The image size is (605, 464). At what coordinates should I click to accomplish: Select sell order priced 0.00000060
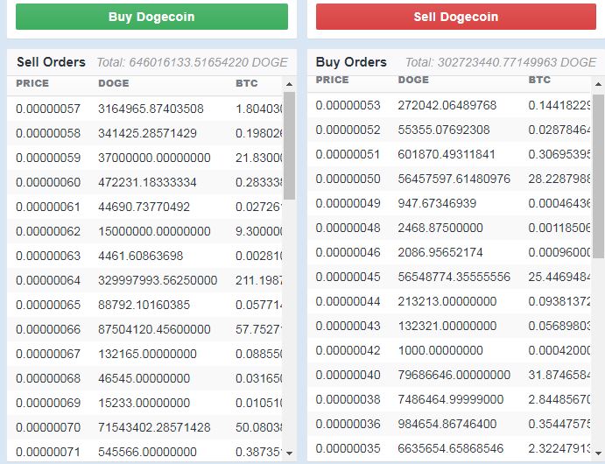tap(144, 182)
